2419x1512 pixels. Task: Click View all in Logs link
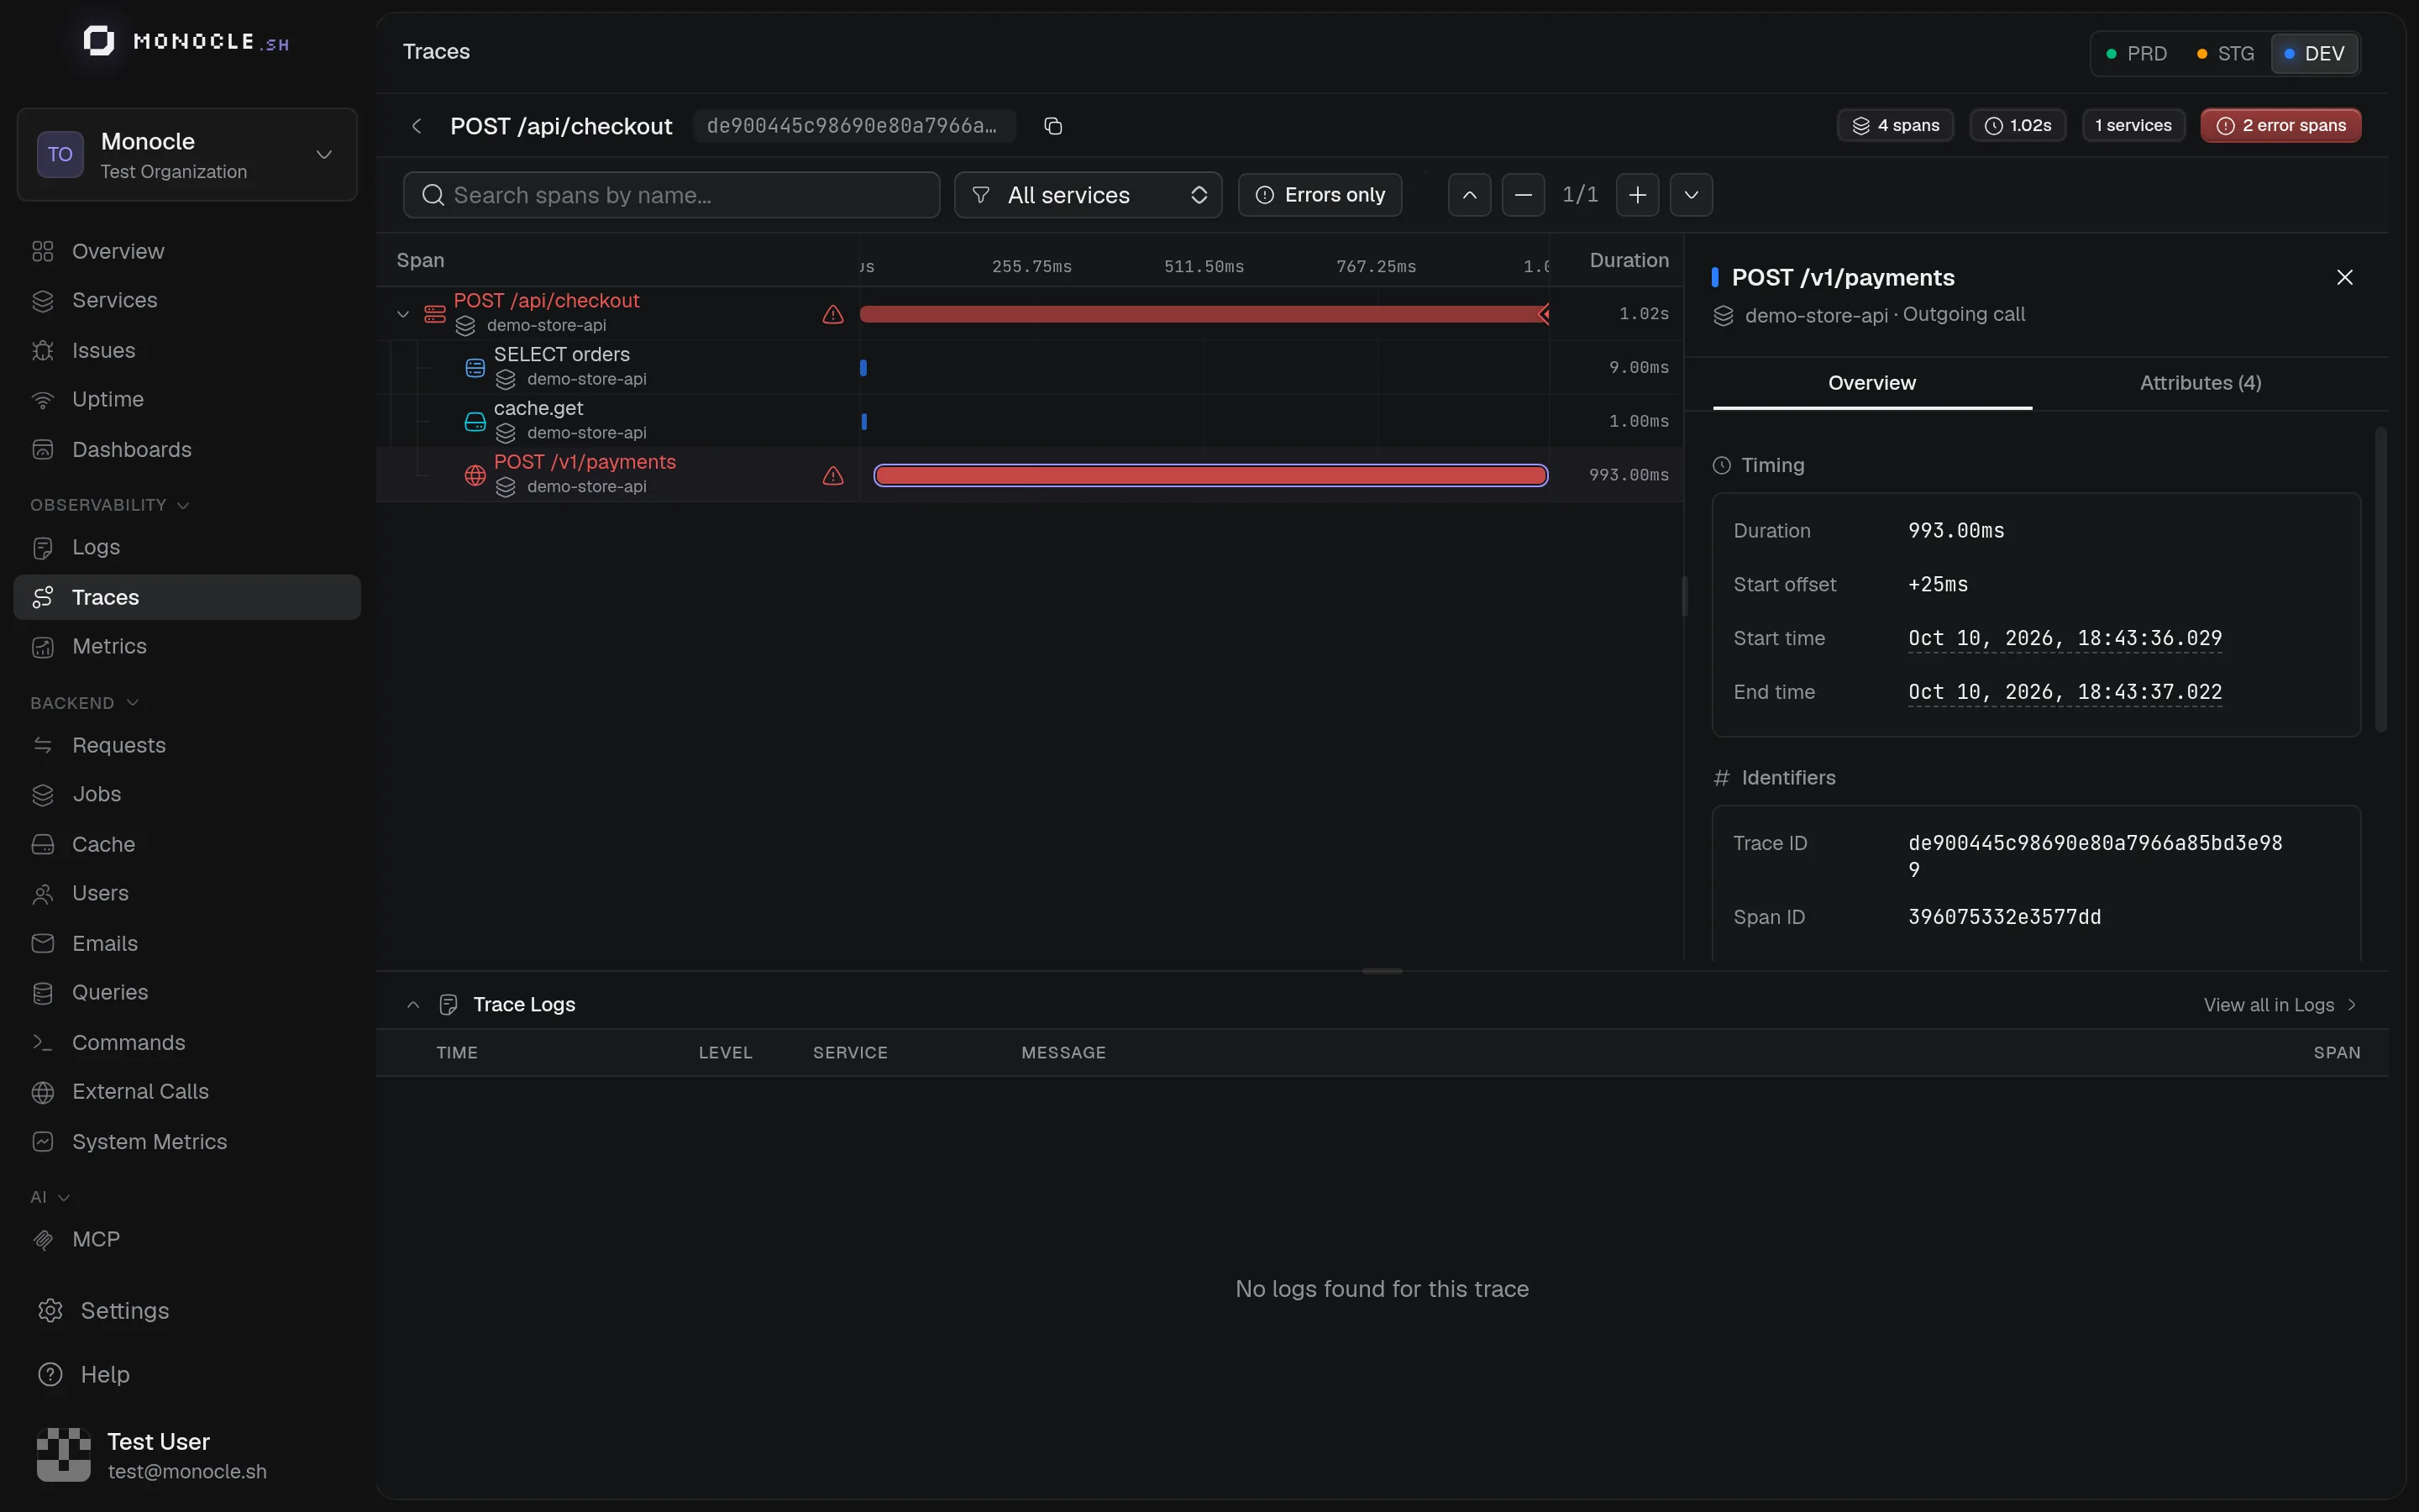coord(2279,1005)
